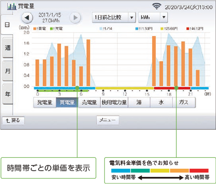Click the light blue 1/14 legend marker

coord(101,29)
